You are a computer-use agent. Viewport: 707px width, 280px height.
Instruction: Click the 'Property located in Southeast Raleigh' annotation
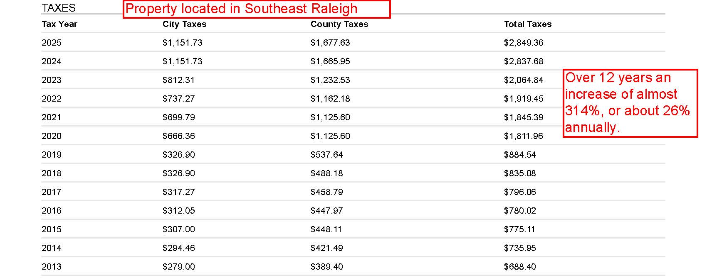pos(256,9)
